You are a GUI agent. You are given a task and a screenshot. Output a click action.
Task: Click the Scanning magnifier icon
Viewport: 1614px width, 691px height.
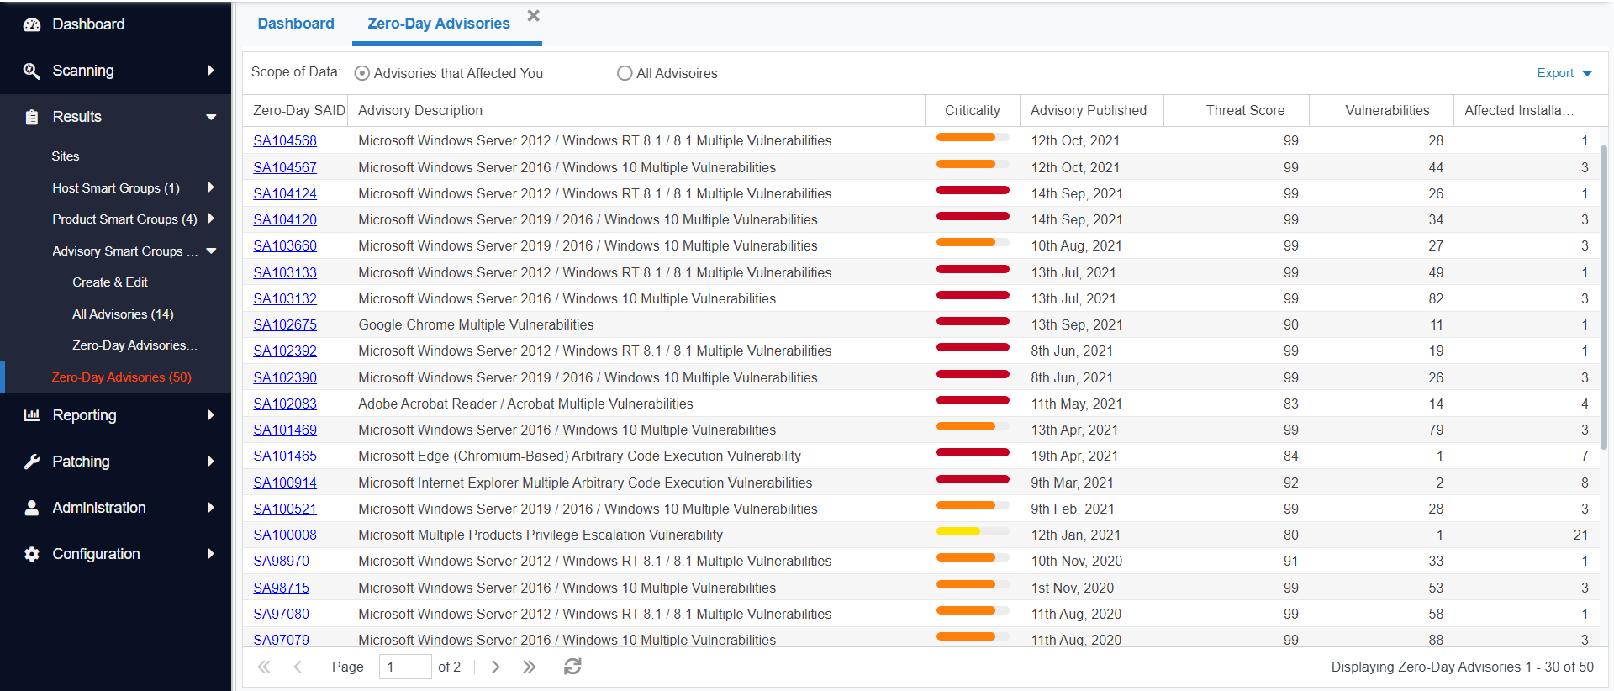tap(32, 71)
